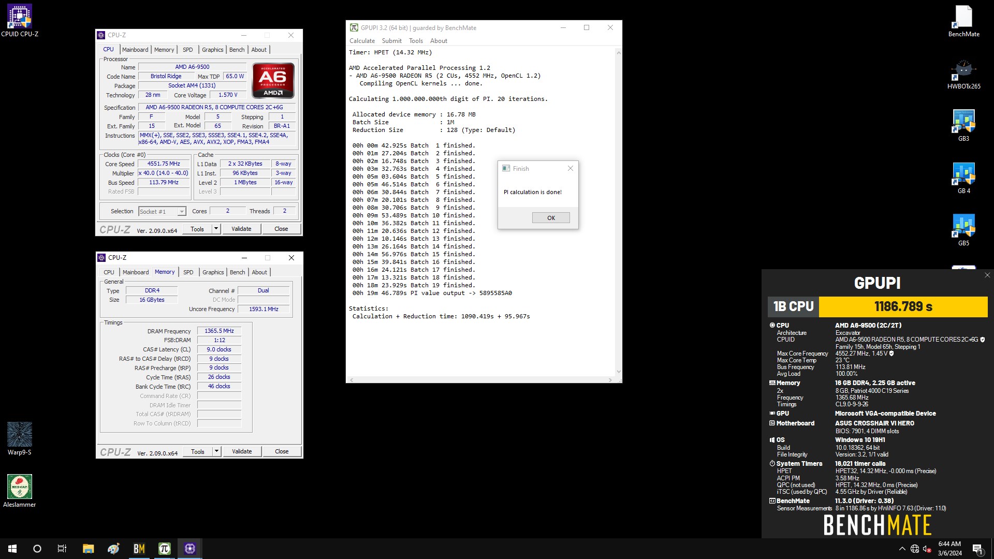The width and height of the screenshot is (994, 559).
Task: Select Bench tab in top CPU-Z
Action: (x=237, y=50)
